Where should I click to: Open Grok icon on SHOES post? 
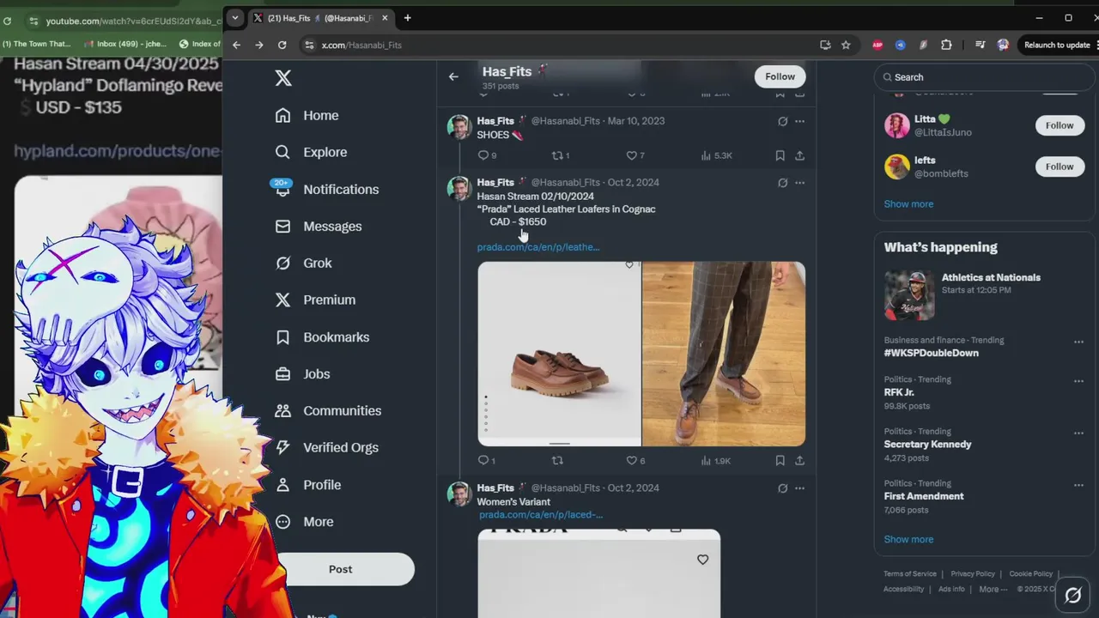click(x=782, y=121)
